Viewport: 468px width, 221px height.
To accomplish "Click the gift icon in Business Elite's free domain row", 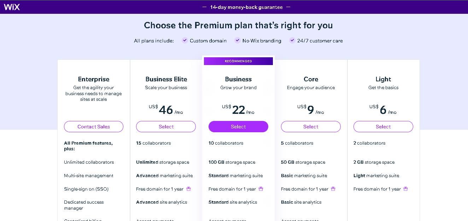I will tap(188, 189).
